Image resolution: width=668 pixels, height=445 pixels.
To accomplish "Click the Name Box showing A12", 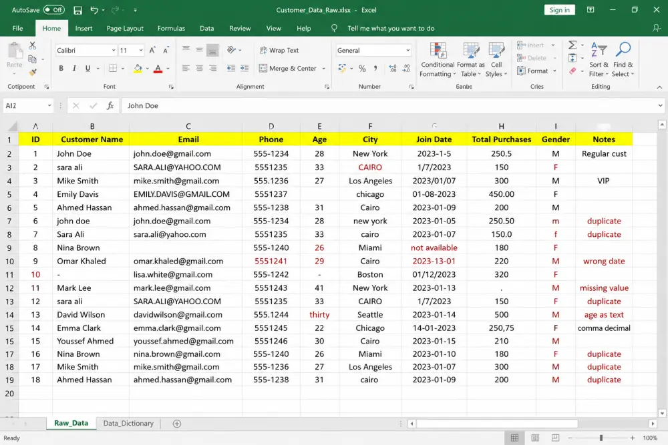I will click(x=27, y=105).
